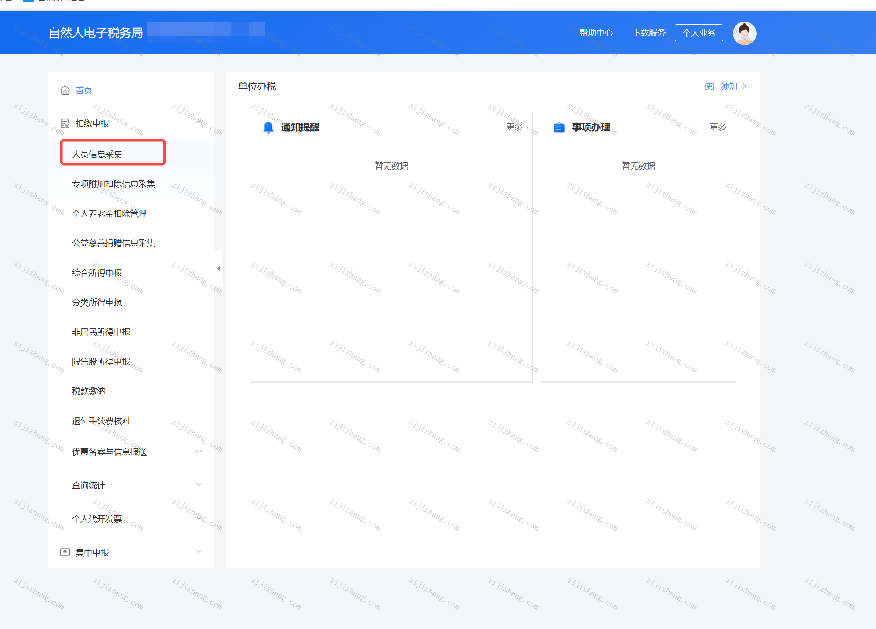Collapse the 扣缴申报 menu chevron

point(199,122)
